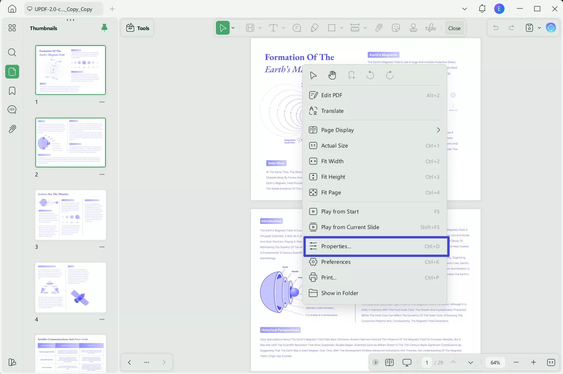Screen dimensions: 563x374
Task: Open the search sidebar icon
Action: tap(12, 52)
